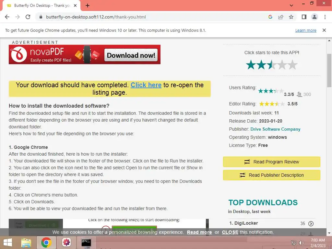The image size is (332, 249).
Task: CLOSE the cookie notification
Action: tap(230, 232)
